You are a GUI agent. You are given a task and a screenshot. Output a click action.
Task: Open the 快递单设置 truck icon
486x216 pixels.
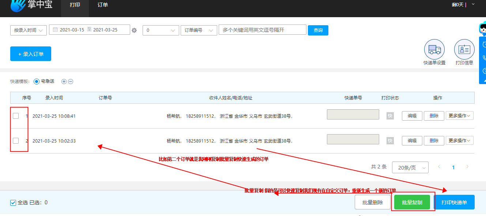434,49
